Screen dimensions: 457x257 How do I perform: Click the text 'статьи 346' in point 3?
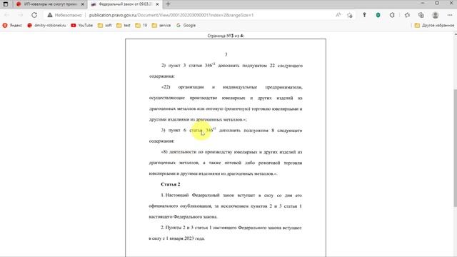click(201, 130)
